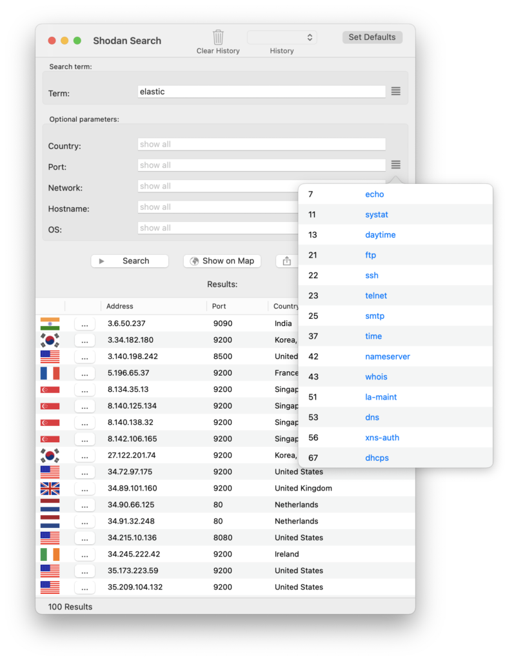This screenshot has width=516, height=661.
Task: Click the Ireland flag for 34.245.222.42
Action: [50, 554]
